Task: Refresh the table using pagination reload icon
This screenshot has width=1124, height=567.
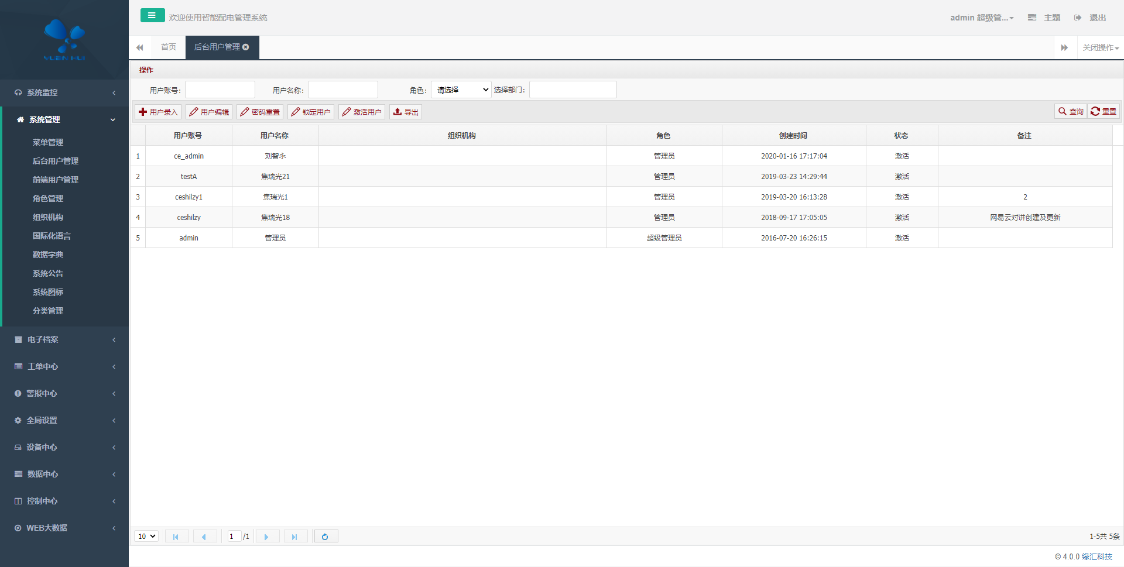Action: click(x=325, y=537)
